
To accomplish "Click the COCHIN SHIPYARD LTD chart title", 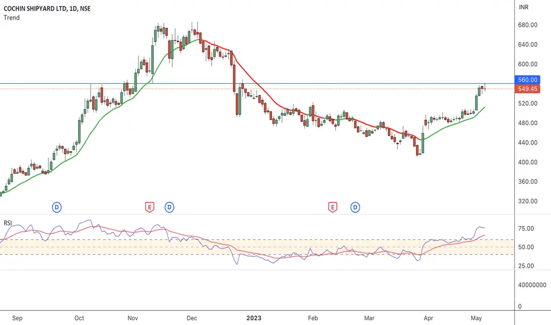I will 47,8.
